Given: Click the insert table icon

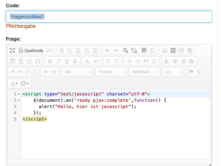Looking at the screenshot, I should pyautogui.click(x=12, y=61).
